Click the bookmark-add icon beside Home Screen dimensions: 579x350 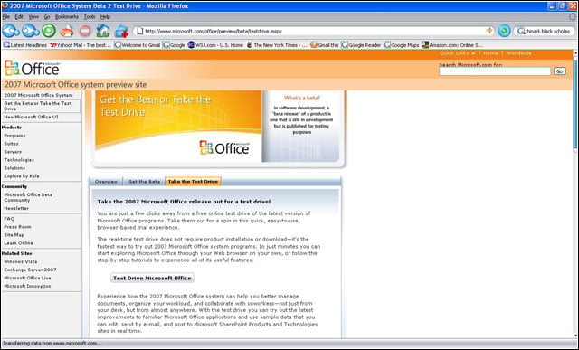point(121,32)
